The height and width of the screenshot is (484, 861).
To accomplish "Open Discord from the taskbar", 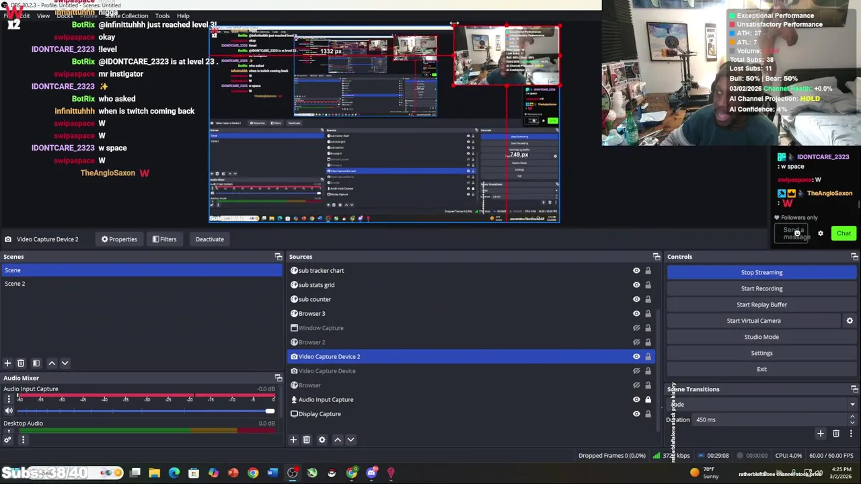I will coord(371,473).
